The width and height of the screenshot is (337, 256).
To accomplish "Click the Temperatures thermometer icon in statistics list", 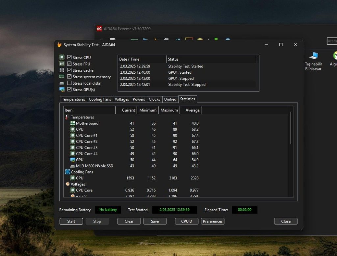I will pos(67,117).
